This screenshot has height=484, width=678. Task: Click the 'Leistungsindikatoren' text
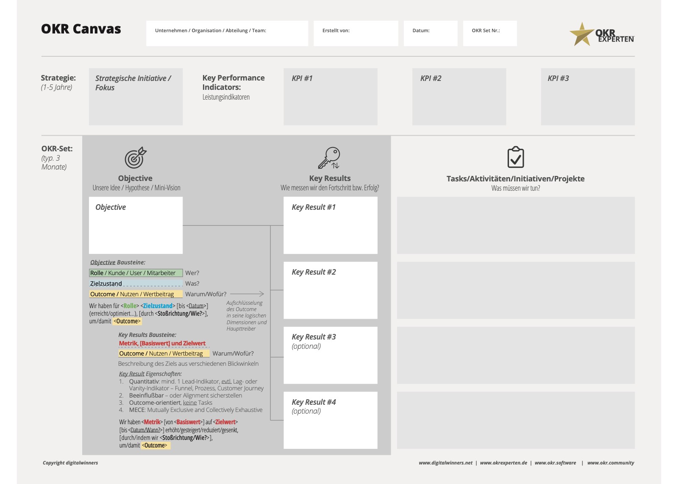pyautogui.click(x=226, y=97)
